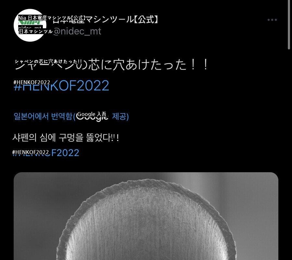
Task: Toggle the 일본어에서 번역함 translation link
Action: (x=43, y=116)
